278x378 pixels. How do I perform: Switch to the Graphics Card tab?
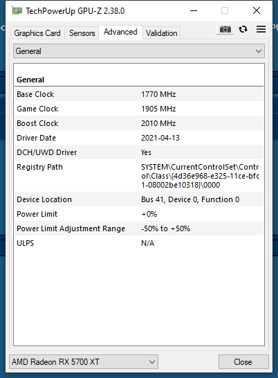37,33
